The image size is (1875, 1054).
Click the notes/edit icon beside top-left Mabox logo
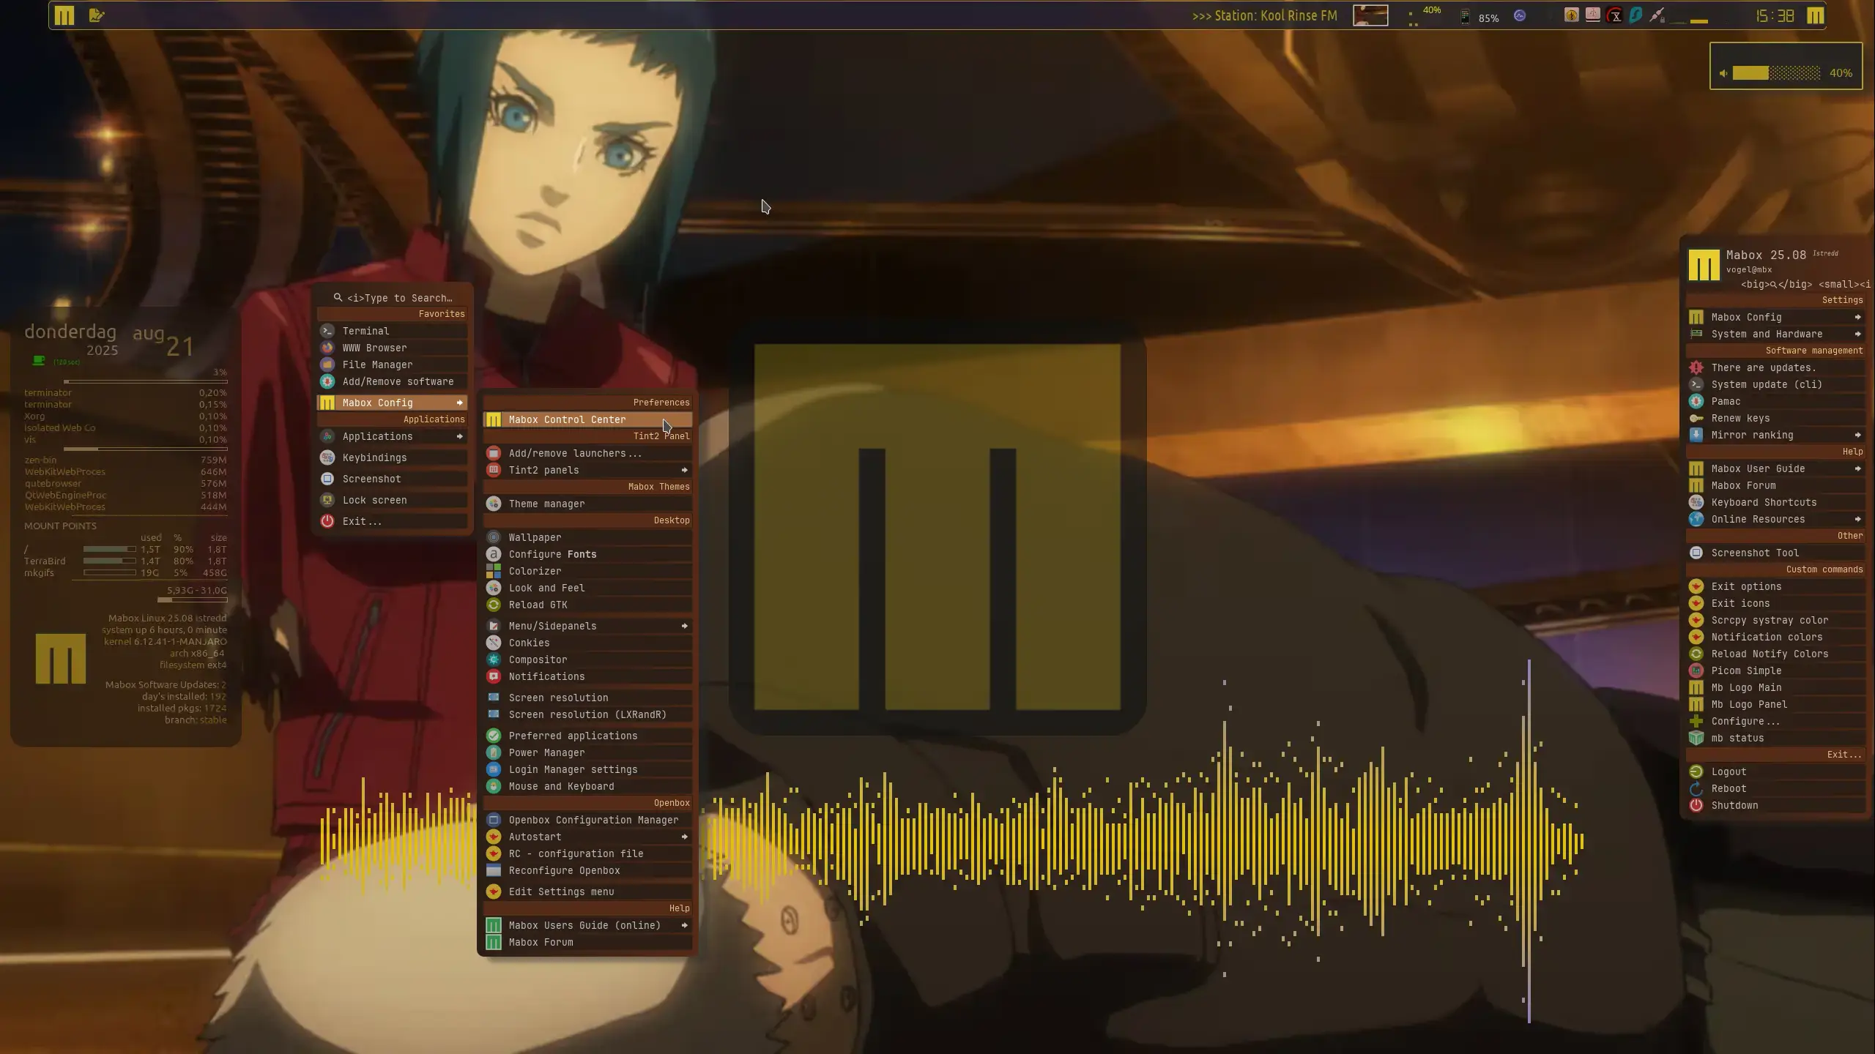tap(96, 15)
